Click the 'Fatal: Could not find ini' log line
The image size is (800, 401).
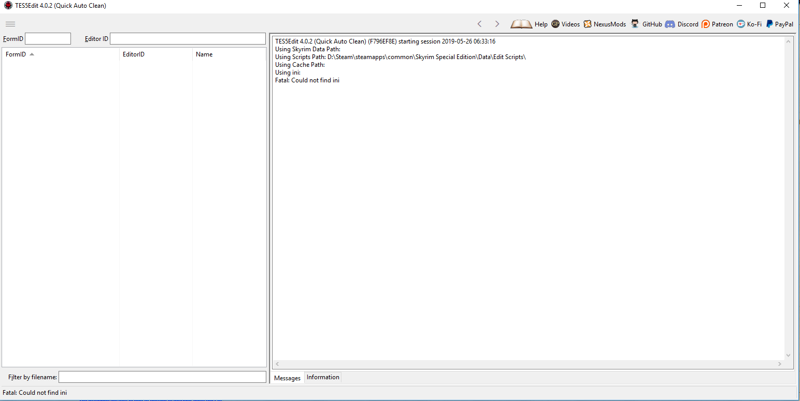click(x=307, y=80)
